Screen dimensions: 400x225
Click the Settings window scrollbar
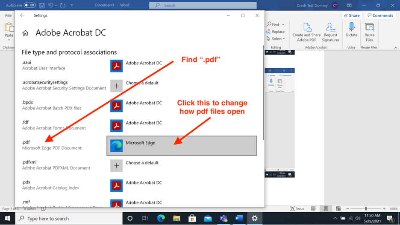tap(263, 93)
